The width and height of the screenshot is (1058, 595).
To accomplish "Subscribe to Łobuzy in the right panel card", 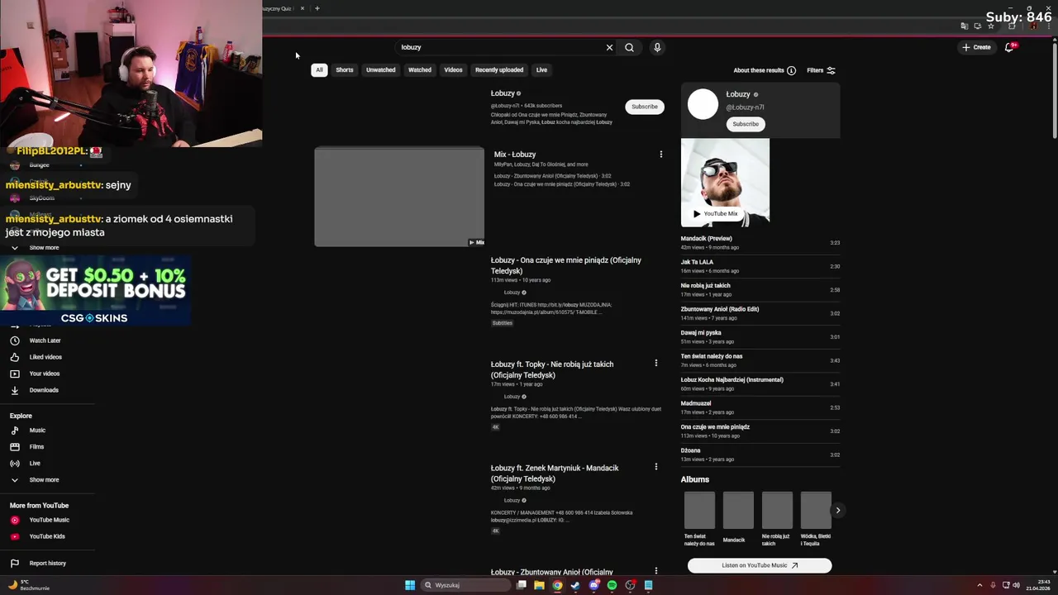I will pyautogui.click(x=745, y=124).
